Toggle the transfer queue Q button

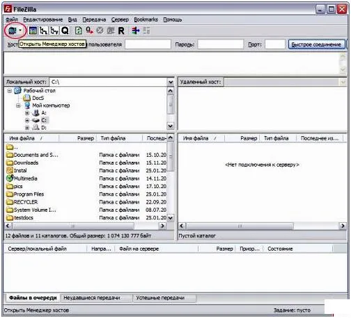coord(65,31)
